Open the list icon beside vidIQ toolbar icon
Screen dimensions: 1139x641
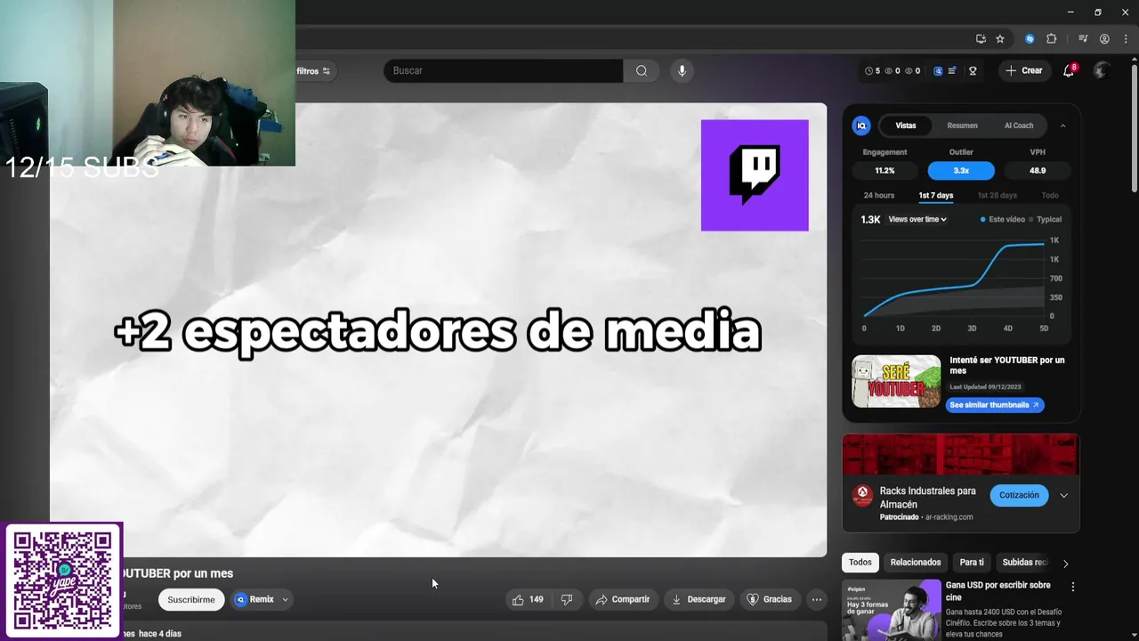coord(952,70)
